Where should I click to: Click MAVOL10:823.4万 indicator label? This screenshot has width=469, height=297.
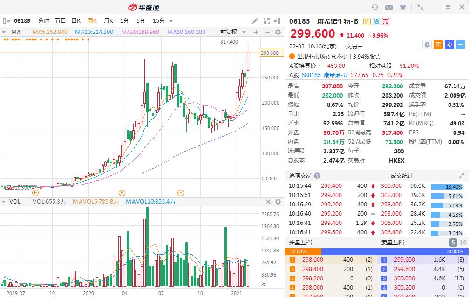tap(150, 202)
